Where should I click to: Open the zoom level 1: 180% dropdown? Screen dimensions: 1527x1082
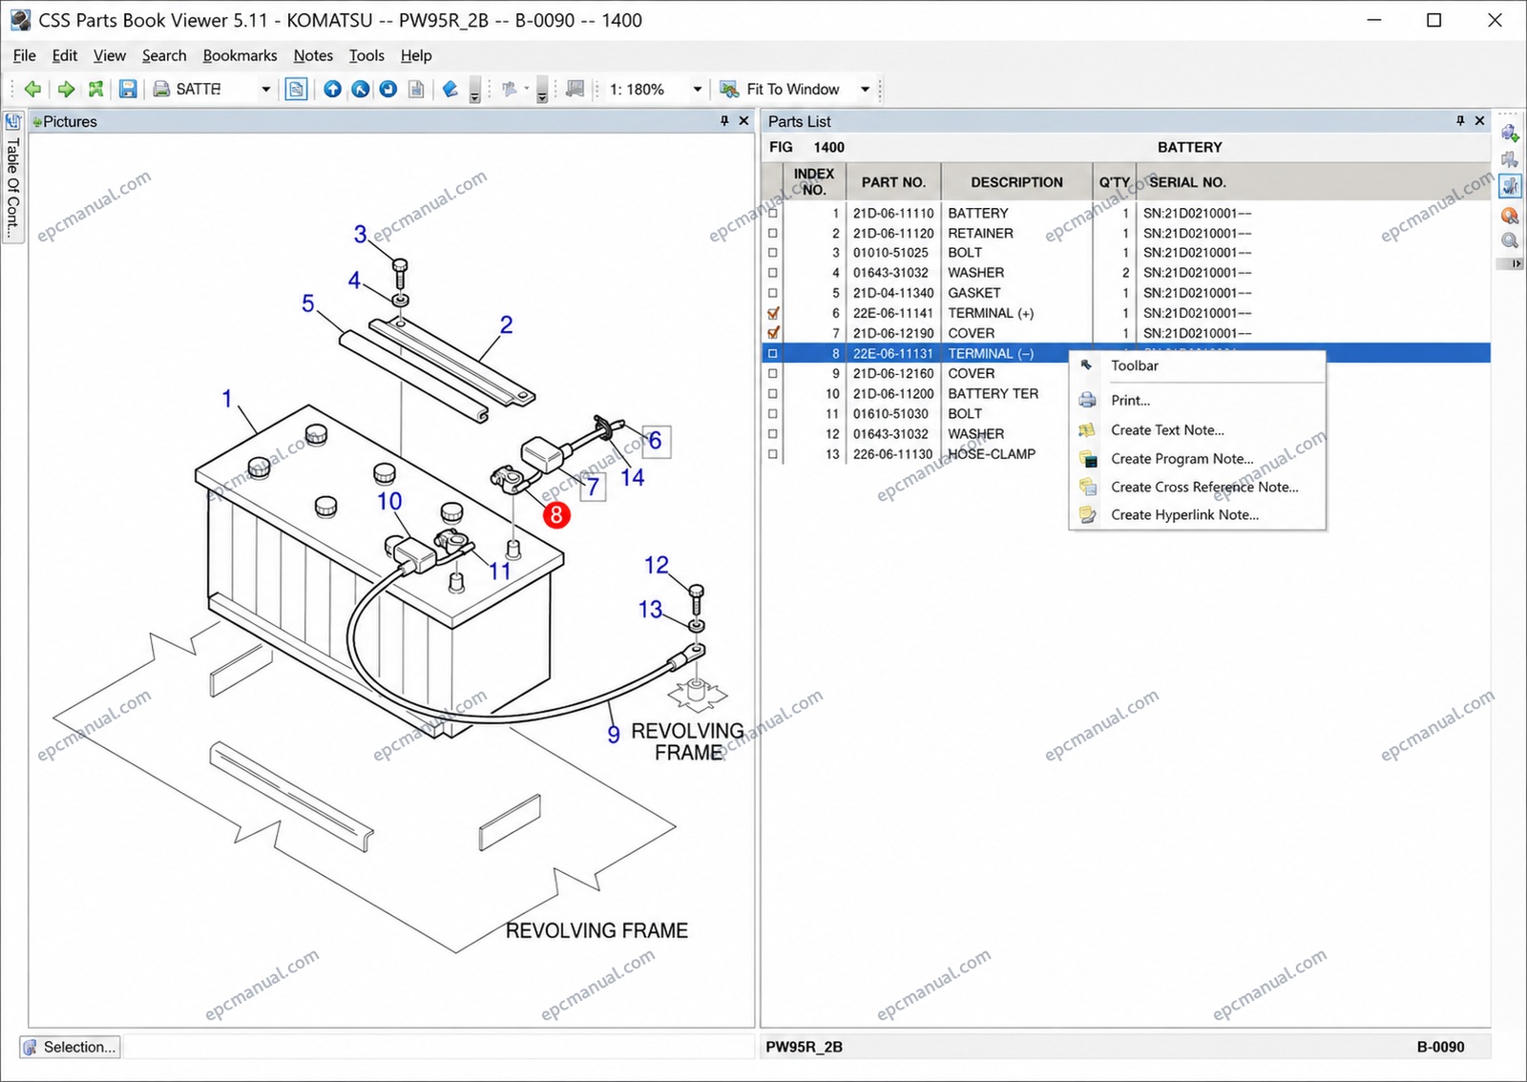click(x=697, y=89)
